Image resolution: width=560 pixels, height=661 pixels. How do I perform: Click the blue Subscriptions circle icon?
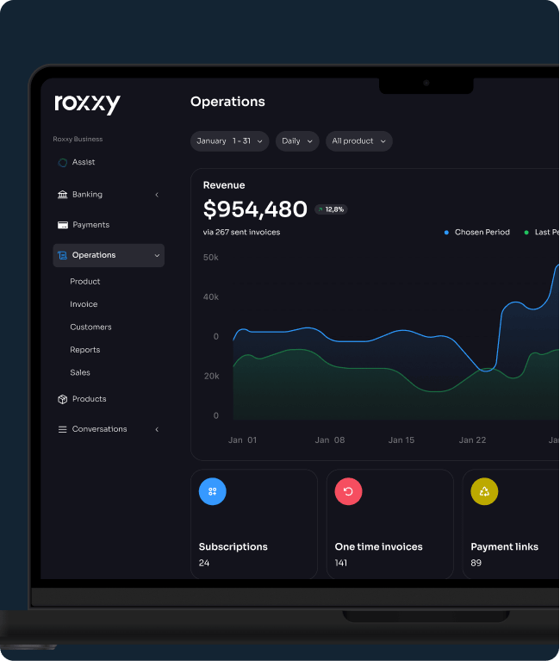(213, 491)
